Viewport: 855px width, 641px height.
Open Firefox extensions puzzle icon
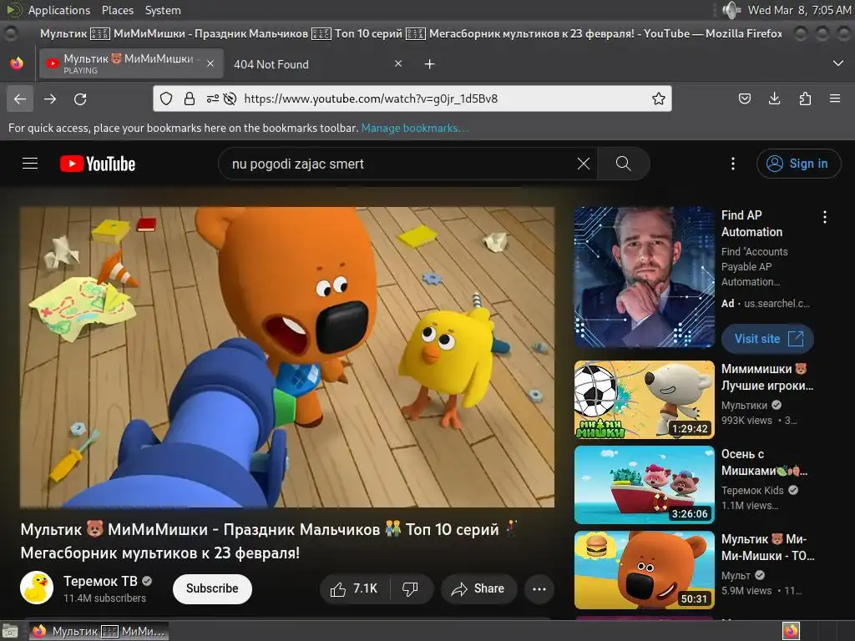pyautogui.click(x=805, y=98)
